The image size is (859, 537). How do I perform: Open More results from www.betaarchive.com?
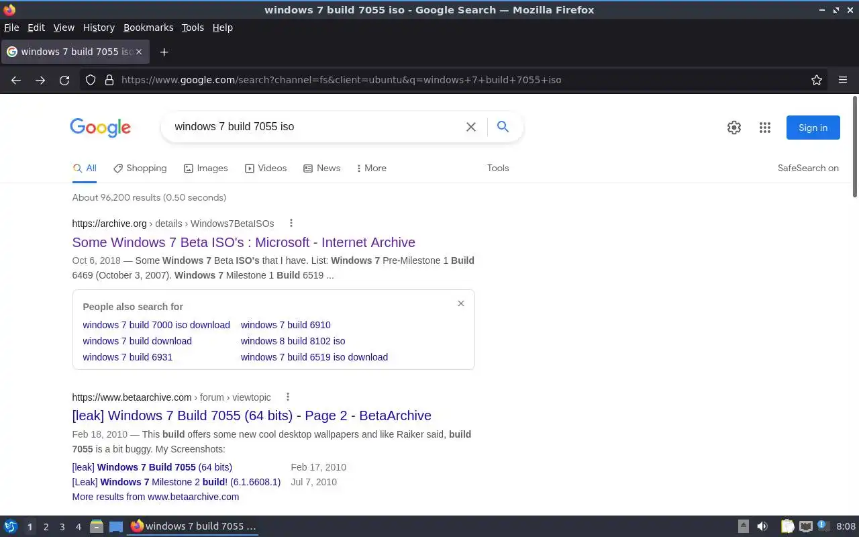pos(155,497)
